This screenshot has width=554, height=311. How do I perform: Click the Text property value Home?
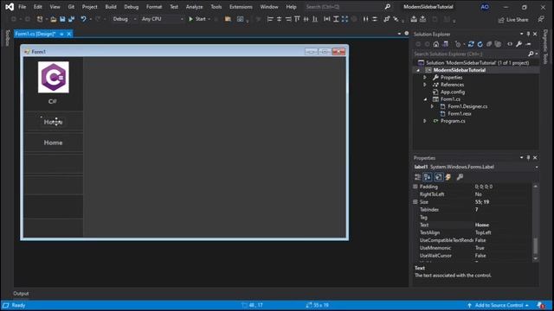[x=482, y=225]
